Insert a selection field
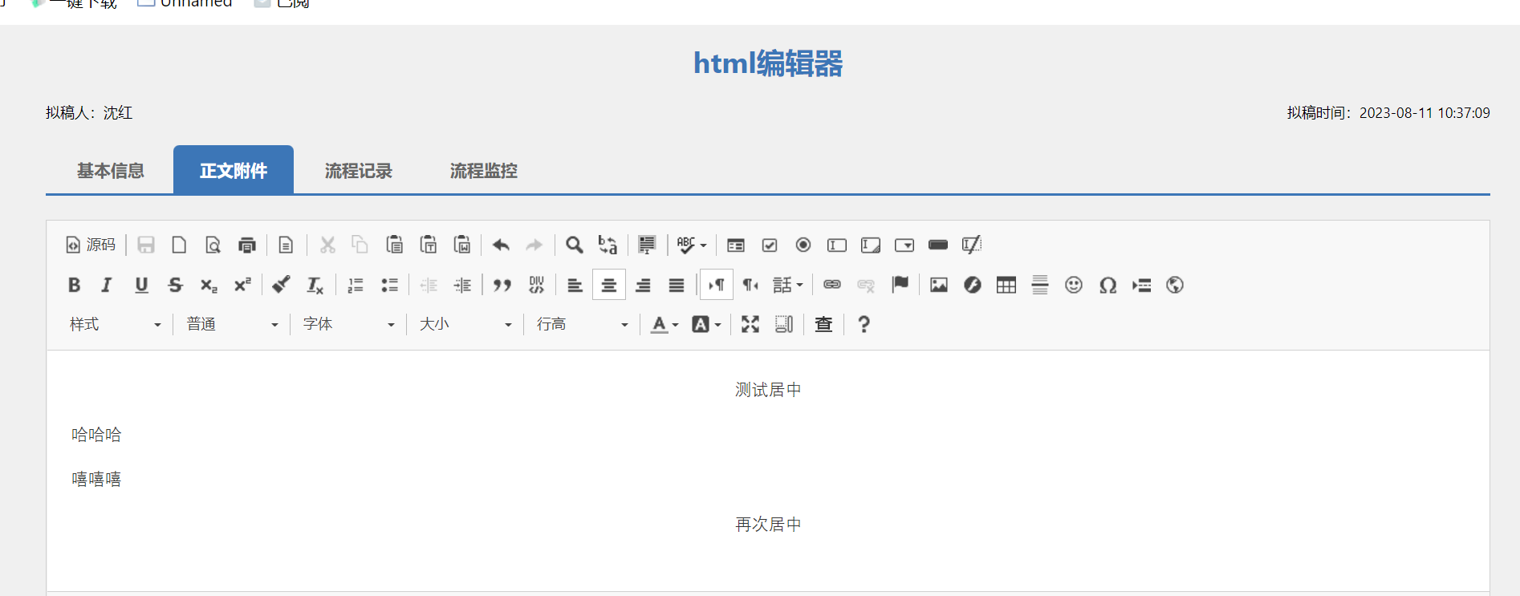This screenshot has width=1520, height=596. 904,245
